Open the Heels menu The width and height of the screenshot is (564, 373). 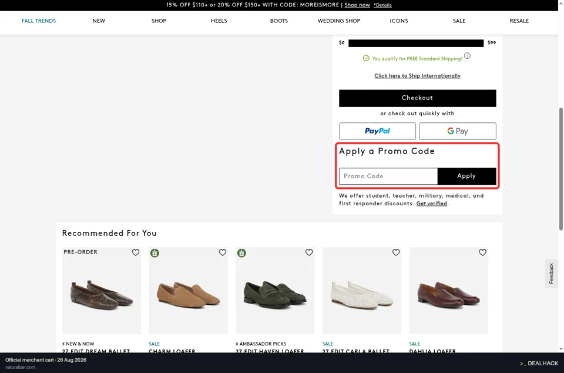pos(219,21)
